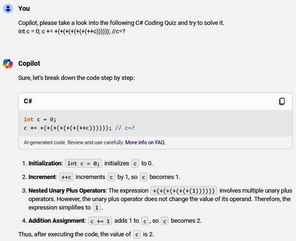Click inline code "int c = 0;" in step 1
This screenshot has height=241, width=296.
coord(83,163)
